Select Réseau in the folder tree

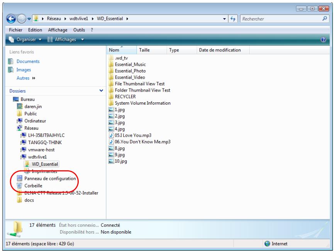(31, 128)
